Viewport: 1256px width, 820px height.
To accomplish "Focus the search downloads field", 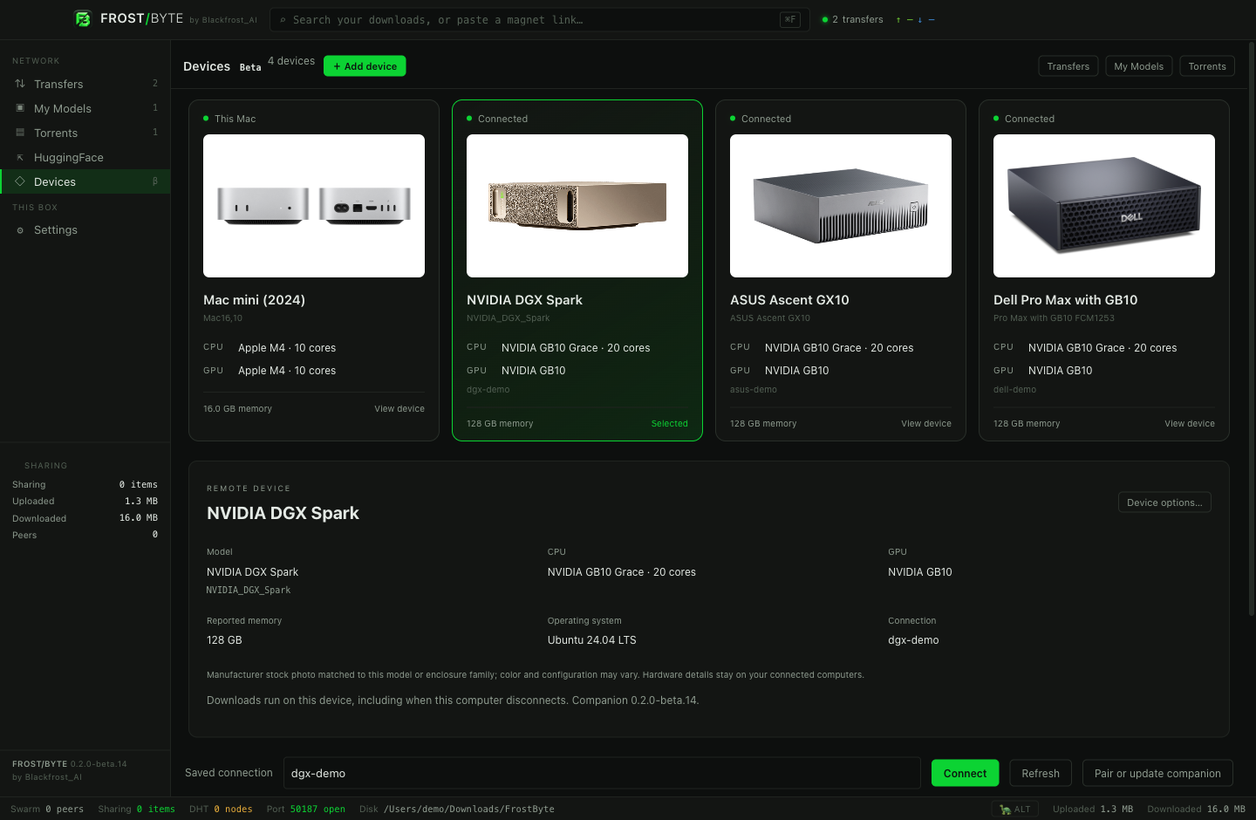I will (x=539, y=19).
